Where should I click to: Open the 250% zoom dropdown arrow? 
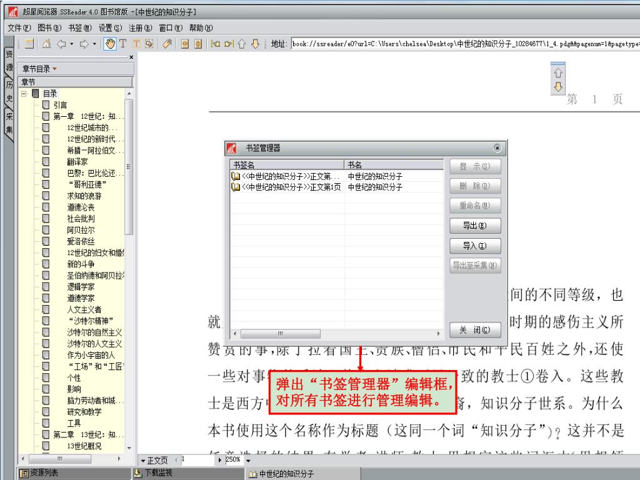tap(247, 461)
